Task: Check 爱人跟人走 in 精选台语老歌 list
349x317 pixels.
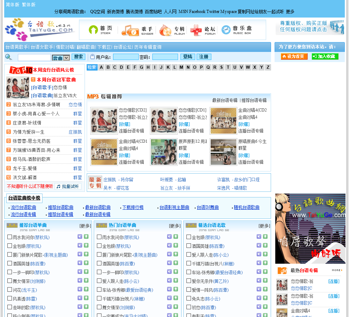Action: [189, 255]
